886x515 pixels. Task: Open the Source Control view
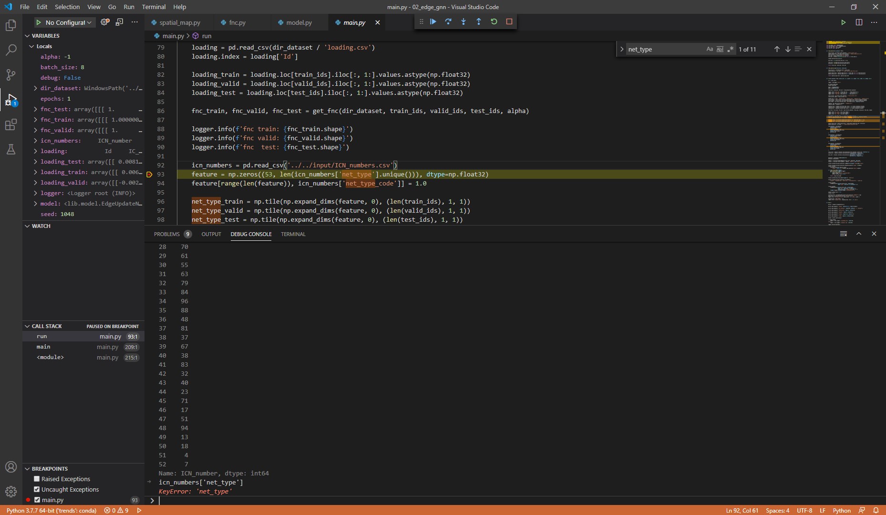tap(10, 75)
